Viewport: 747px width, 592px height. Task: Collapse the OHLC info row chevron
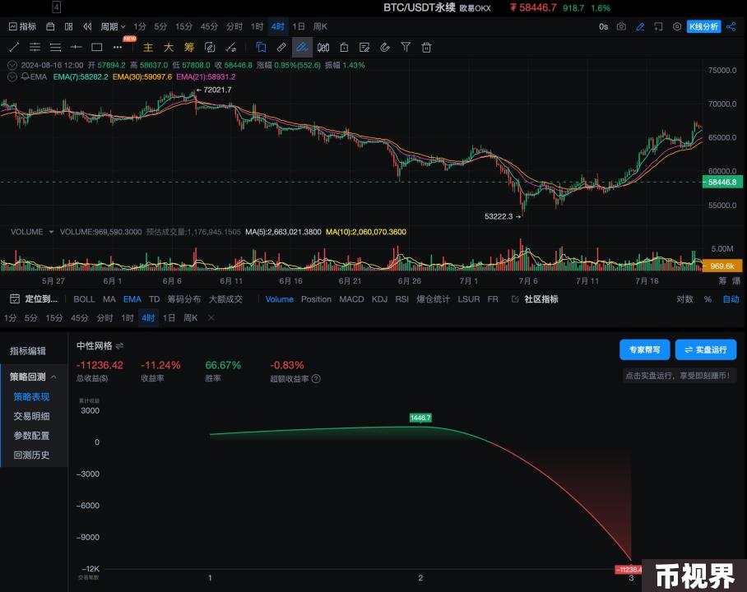point(12,65)
